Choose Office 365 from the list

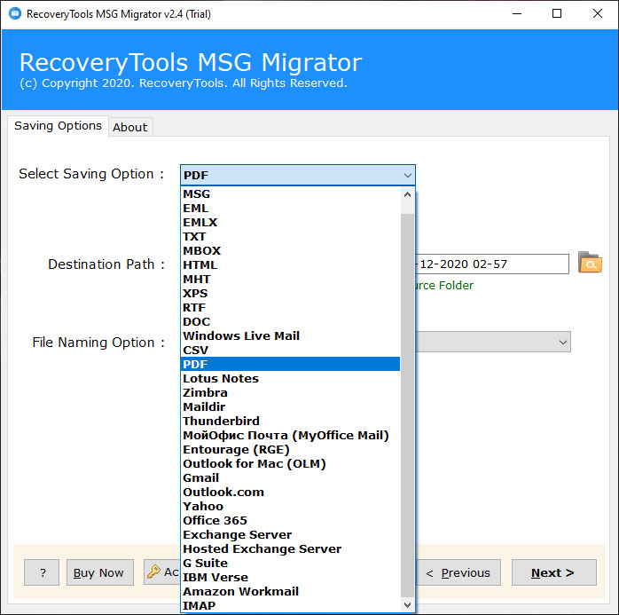click(291, 521)
